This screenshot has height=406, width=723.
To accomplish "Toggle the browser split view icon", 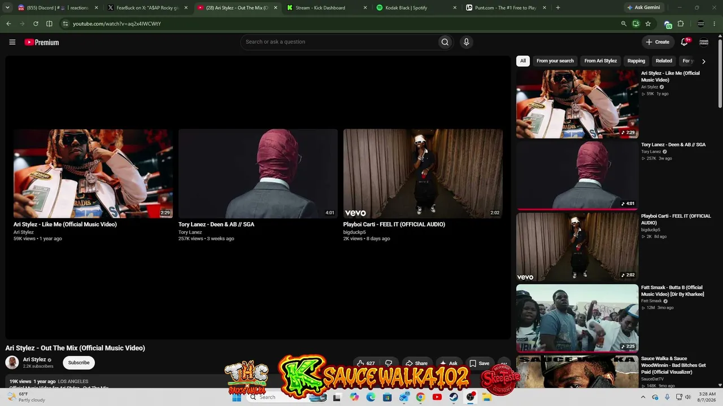I will [x=49, y=24].
